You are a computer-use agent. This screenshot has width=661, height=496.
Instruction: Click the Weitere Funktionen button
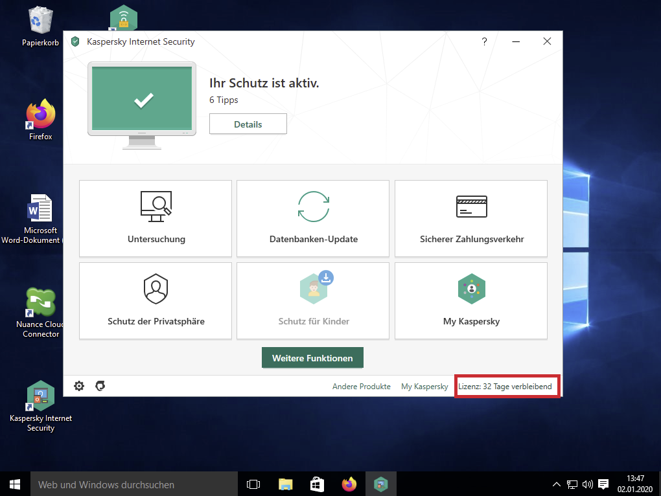(x=312, y=358)
